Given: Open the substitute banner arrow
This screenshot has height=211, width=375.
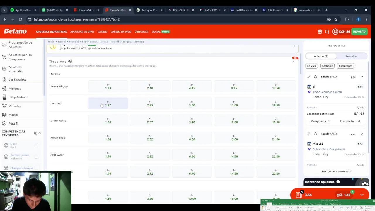Looking at the screenshot, I should 294,46.
